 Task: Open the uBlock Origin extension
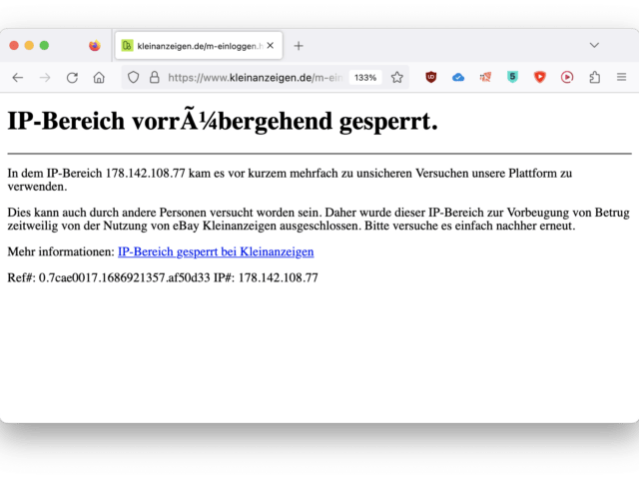click(x=431, y=77)
